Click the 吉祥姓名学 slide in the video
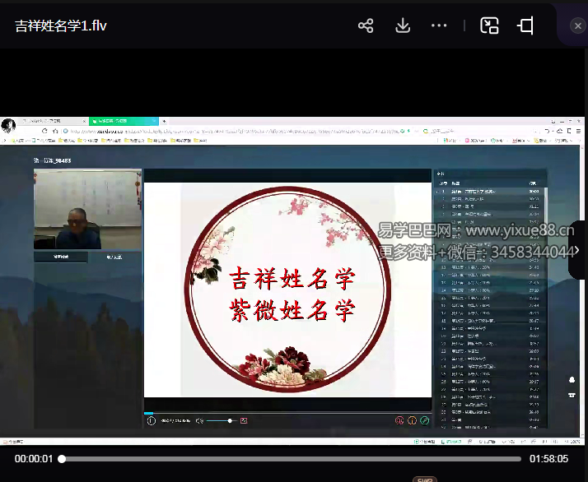Image resolution: width=588 pixels, height=482 pixels. click(287, 290)
